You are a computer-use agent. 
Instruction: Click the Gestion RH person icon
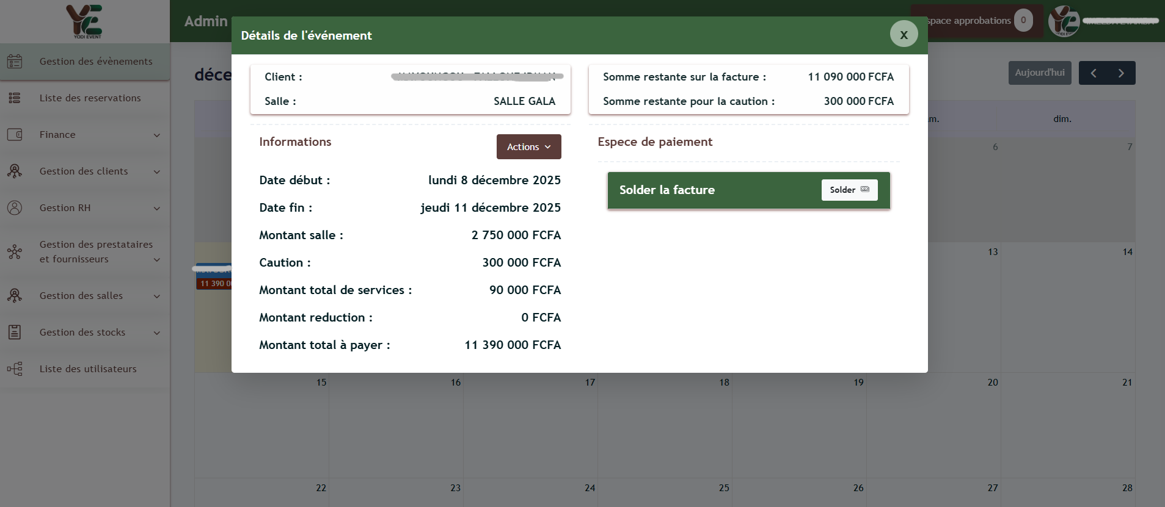[x=15, y=208]
